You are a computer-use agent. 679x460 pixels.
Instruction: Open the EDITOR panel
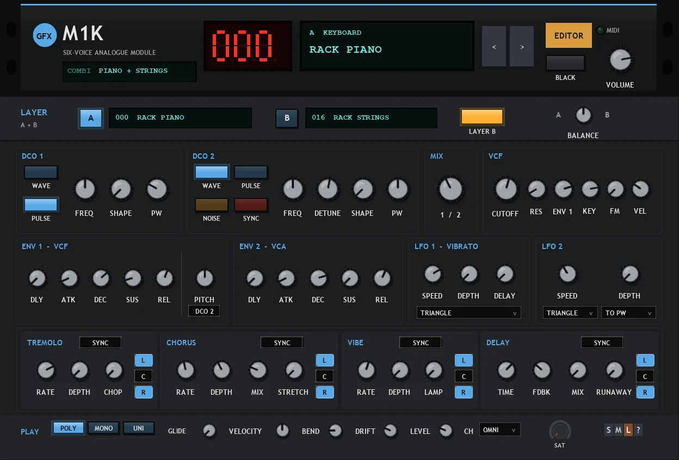click(x=569, y=35)
